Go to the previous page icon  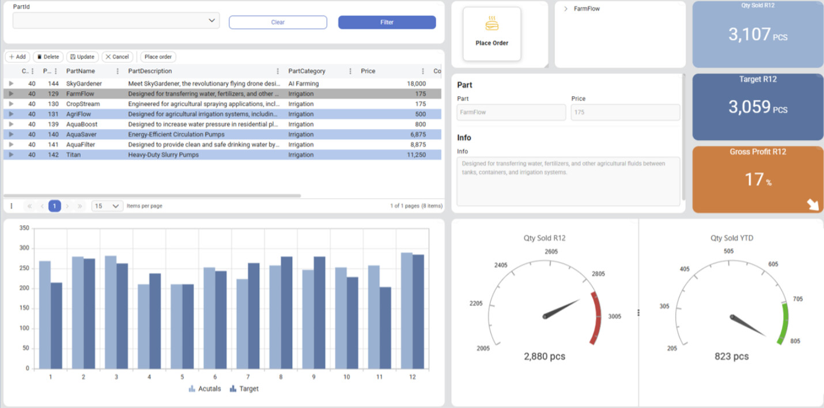coord(42,206)
